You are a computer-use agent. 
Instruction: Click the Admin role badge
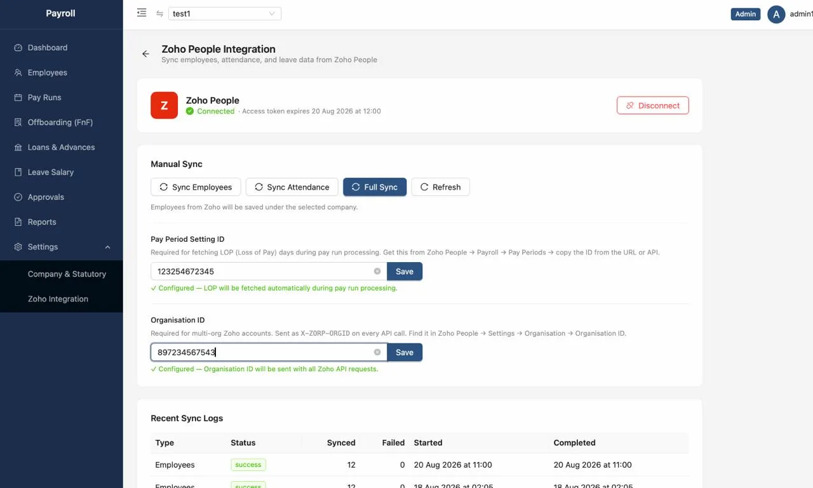pos(746,14)
